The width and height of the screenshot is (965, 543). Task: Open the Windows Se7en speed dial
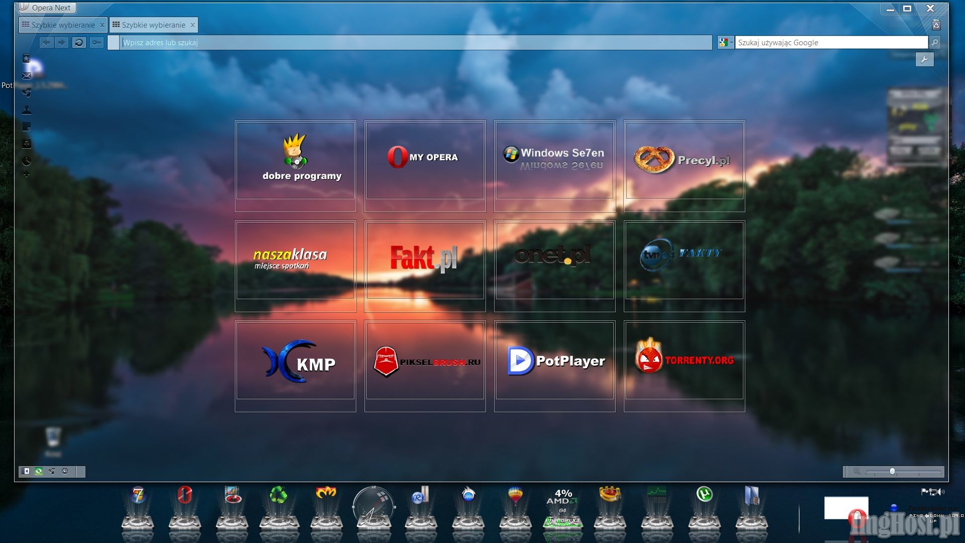555,166
